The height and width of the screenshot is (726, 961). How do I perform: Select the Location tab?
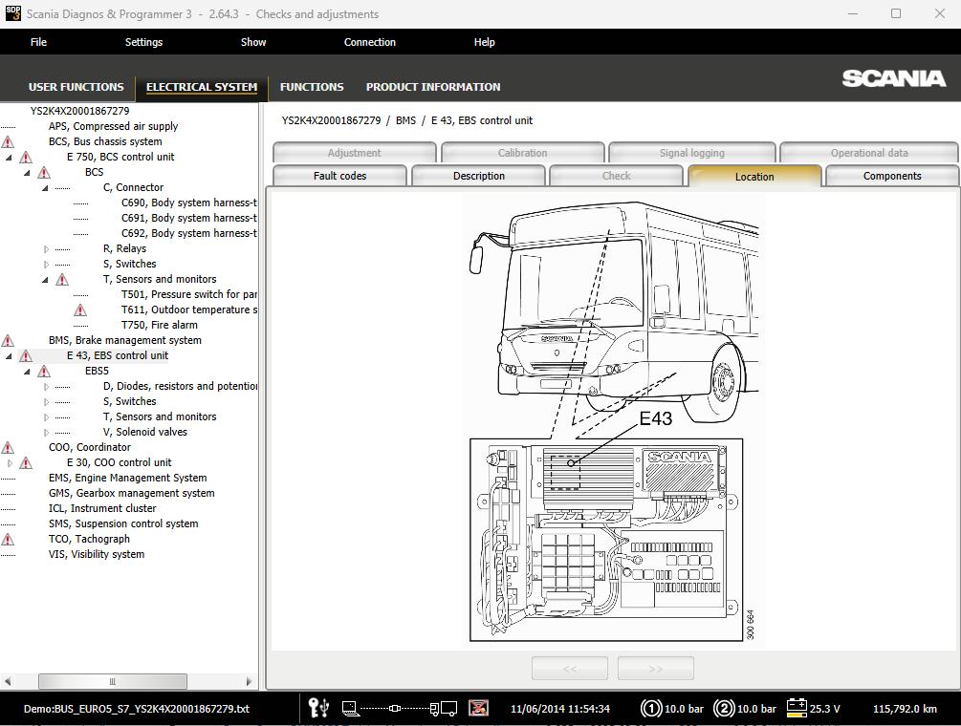pos(754,176)
